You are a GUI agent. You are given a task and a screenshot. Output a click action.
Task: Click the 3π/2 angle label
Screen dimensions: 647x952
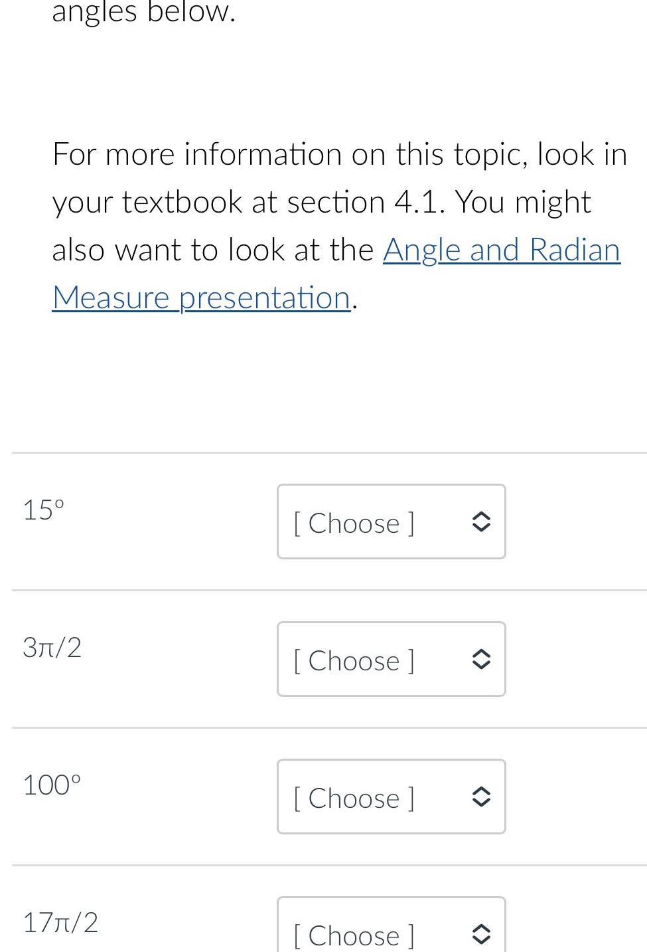pos(52,648)
